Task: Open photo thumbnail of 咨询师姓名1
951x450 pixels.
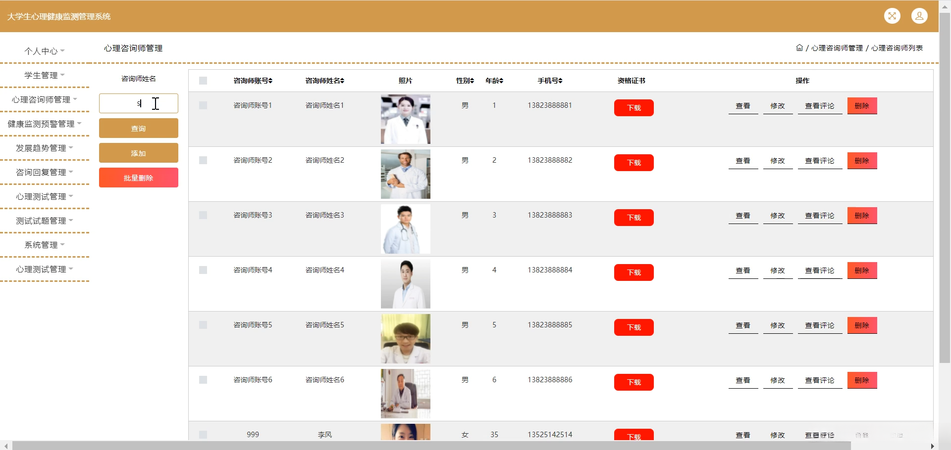Action: coord(406,119)
